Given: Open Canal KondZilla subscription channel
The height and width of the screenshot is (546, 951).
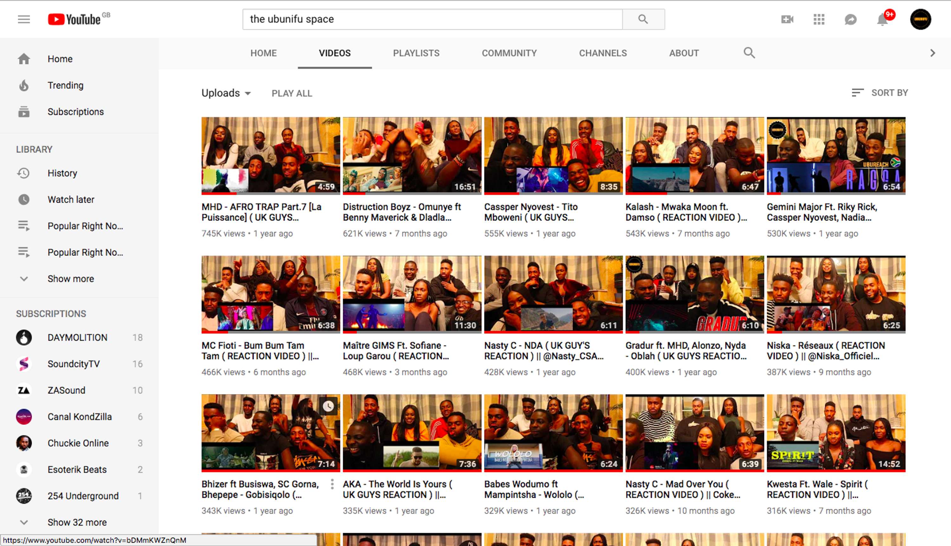Looking at the screenshot, I should click(79, 417).
